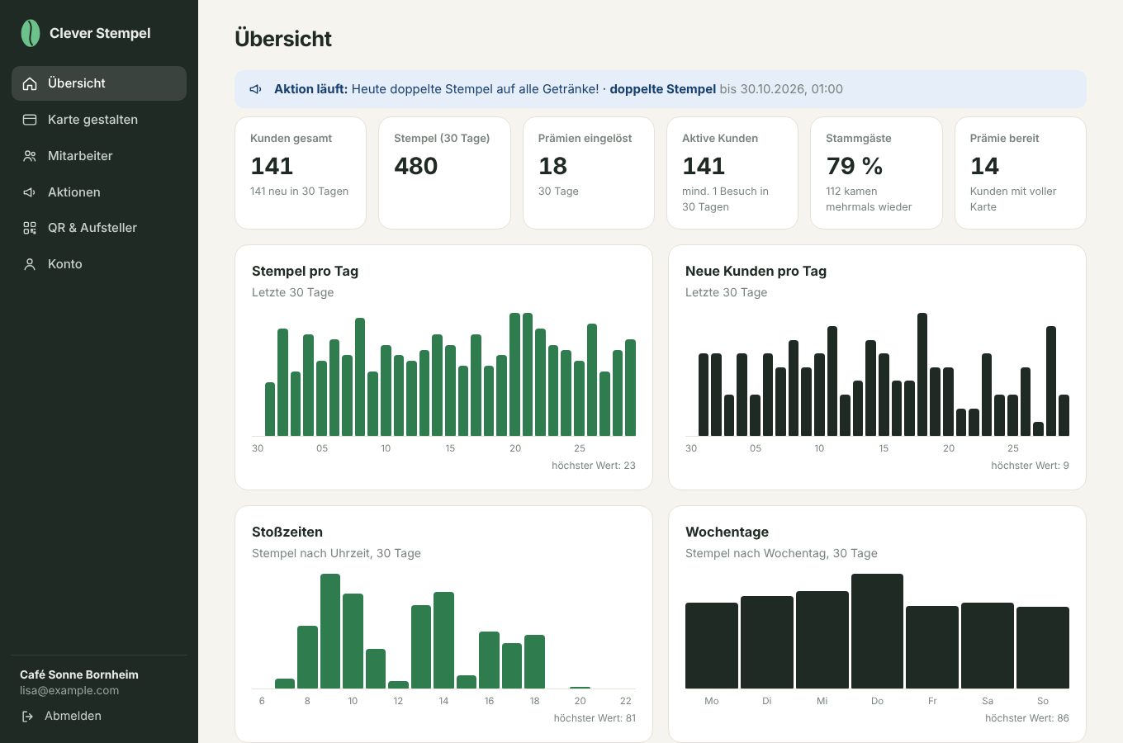Click '112 kamen mehrmals wieder' text
This screenshot has height=743, width=1123.
tap(869, 199)
